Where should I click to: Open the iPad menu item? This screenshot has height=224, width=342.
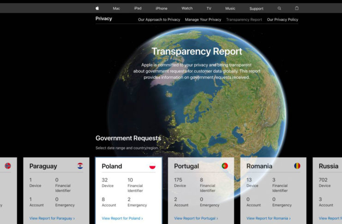coord(138,8)
